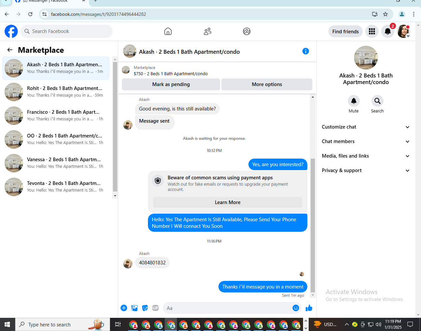Open the volume icon in system tray
The height and width of the screenshot is (331, 421).
378,324
